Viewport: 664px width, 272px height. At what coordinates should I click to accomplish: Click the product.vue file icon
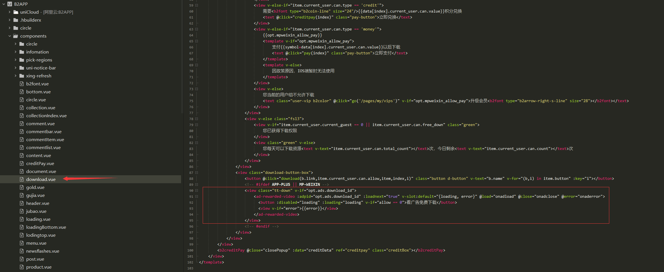[22, 267]
